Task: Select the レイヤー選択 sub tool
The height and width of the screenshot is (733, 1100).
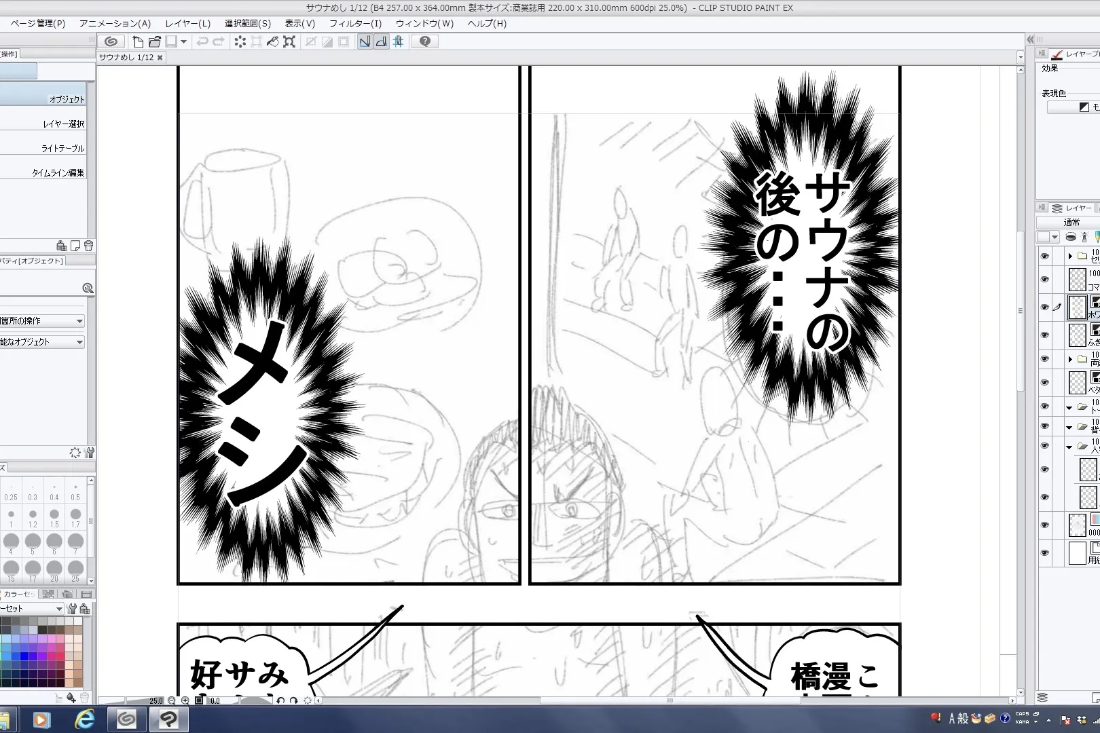Action: pyautogui.click(x=63, y=124)
